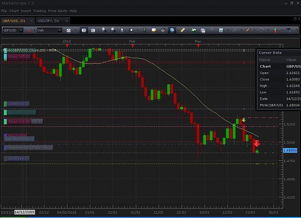Click the gray fan lines icon
Viewport: 301px width, 218px height.
[x=235, y=30]
